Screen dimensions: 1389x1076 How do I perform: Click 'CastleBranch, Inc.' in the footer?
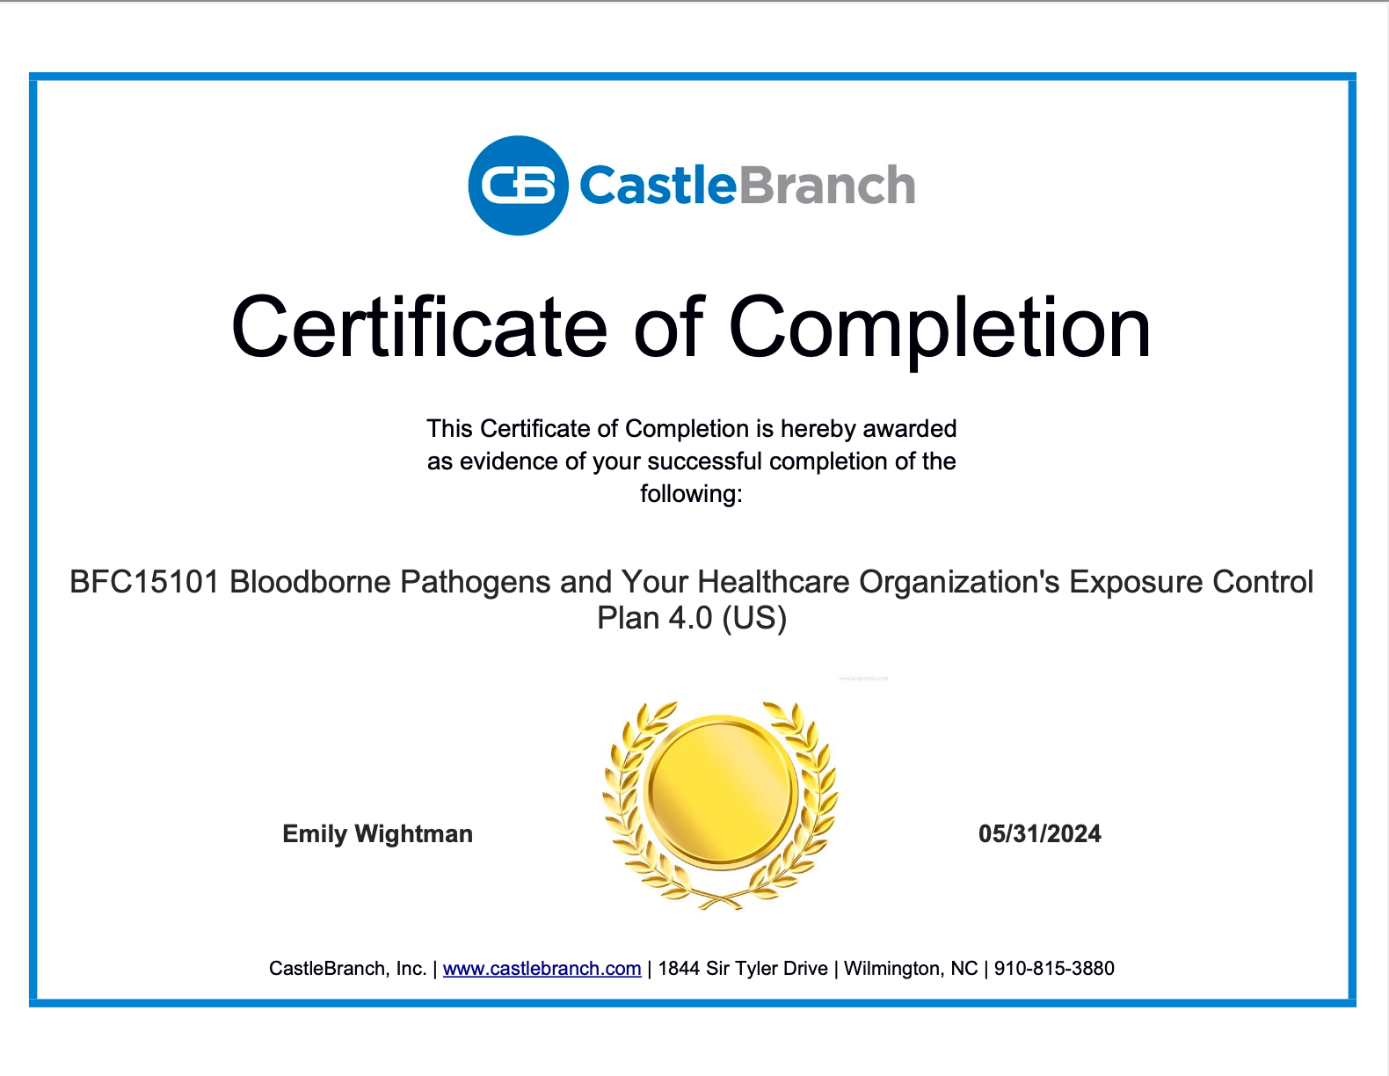tap(347, 968)
